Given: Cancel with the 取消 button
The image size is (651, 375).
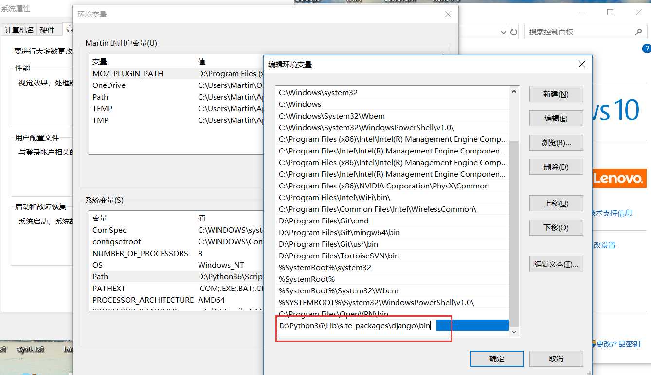Looking at the screenshot, I should tap(556, 359).
